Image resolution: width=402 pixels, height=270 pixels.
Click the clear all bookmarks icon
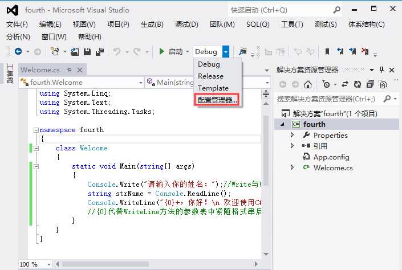tap(365, 52)
